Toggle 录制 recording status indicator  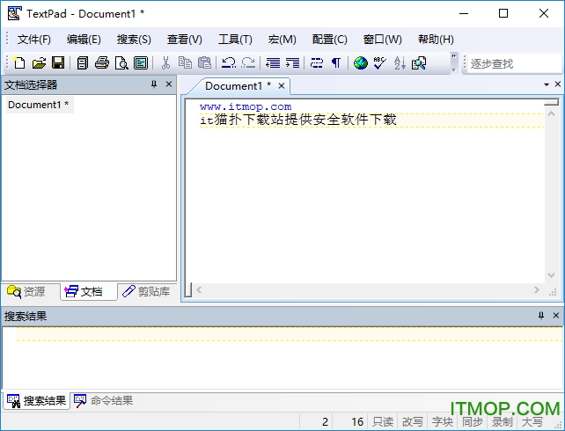pos(503,421)
